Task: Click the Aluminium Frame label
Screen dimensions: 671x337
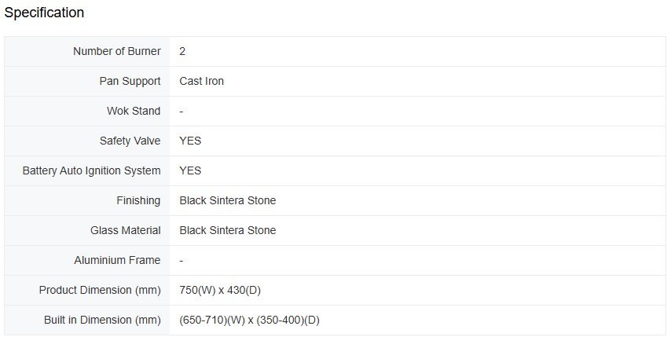Action: click(117, 260)
